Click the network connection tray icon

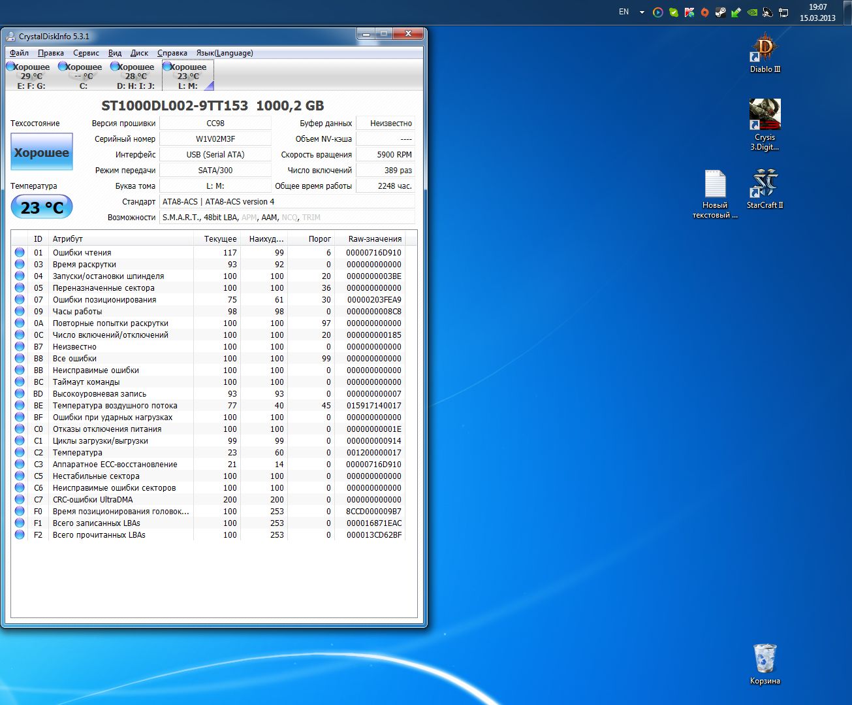[783, 12]
